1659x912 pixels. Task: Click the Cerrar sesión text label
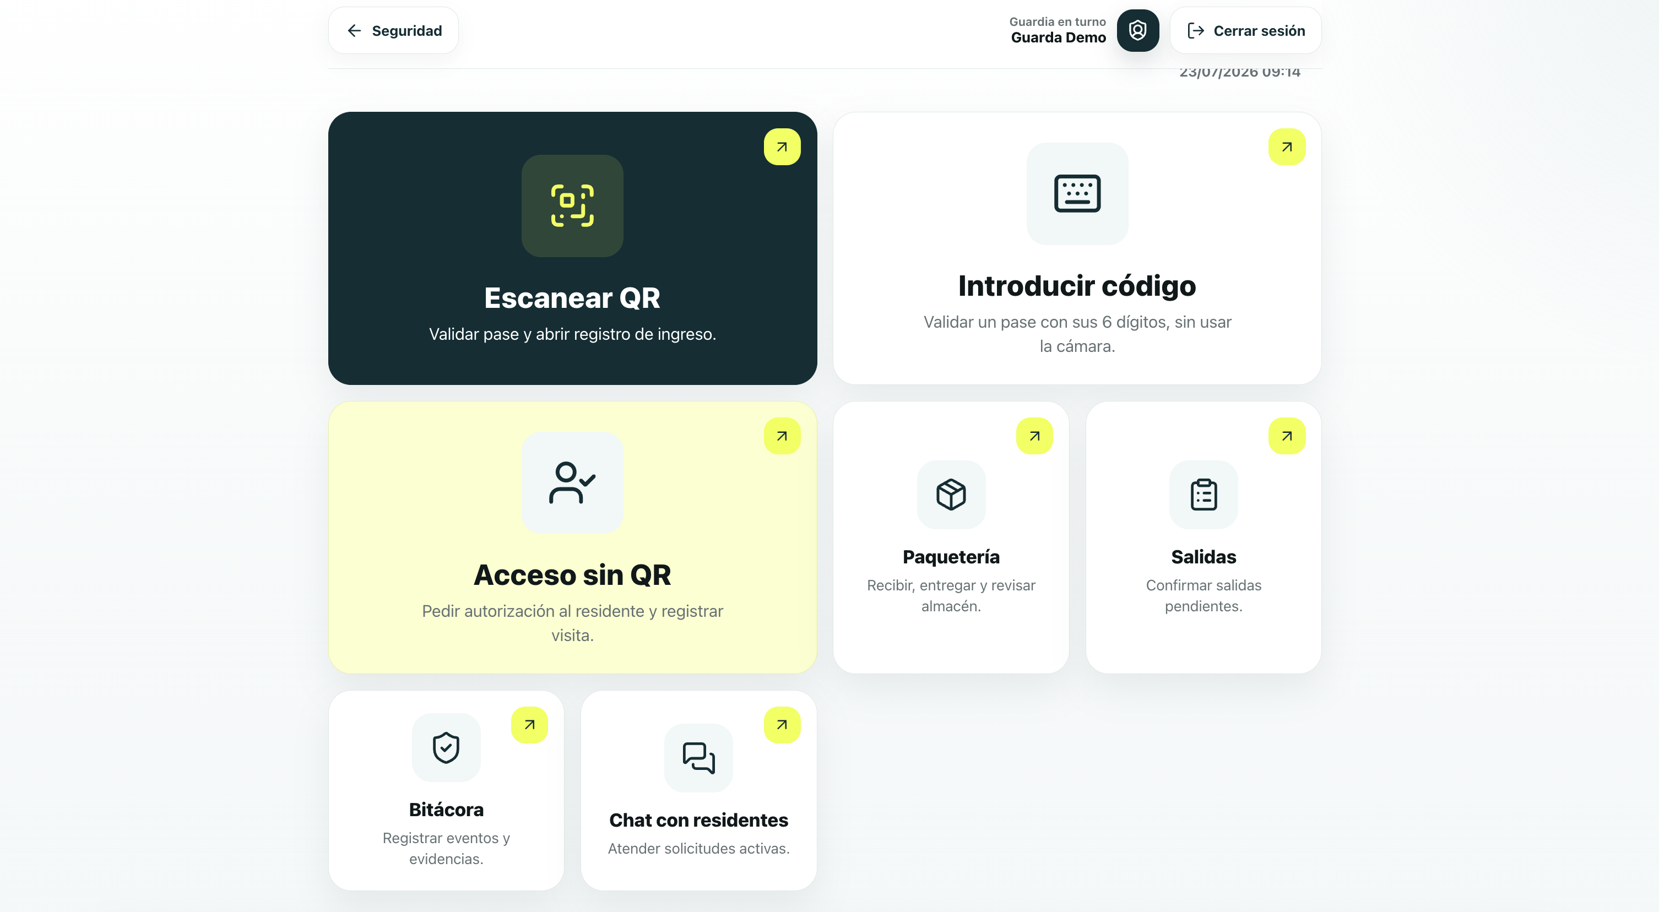1259,30
